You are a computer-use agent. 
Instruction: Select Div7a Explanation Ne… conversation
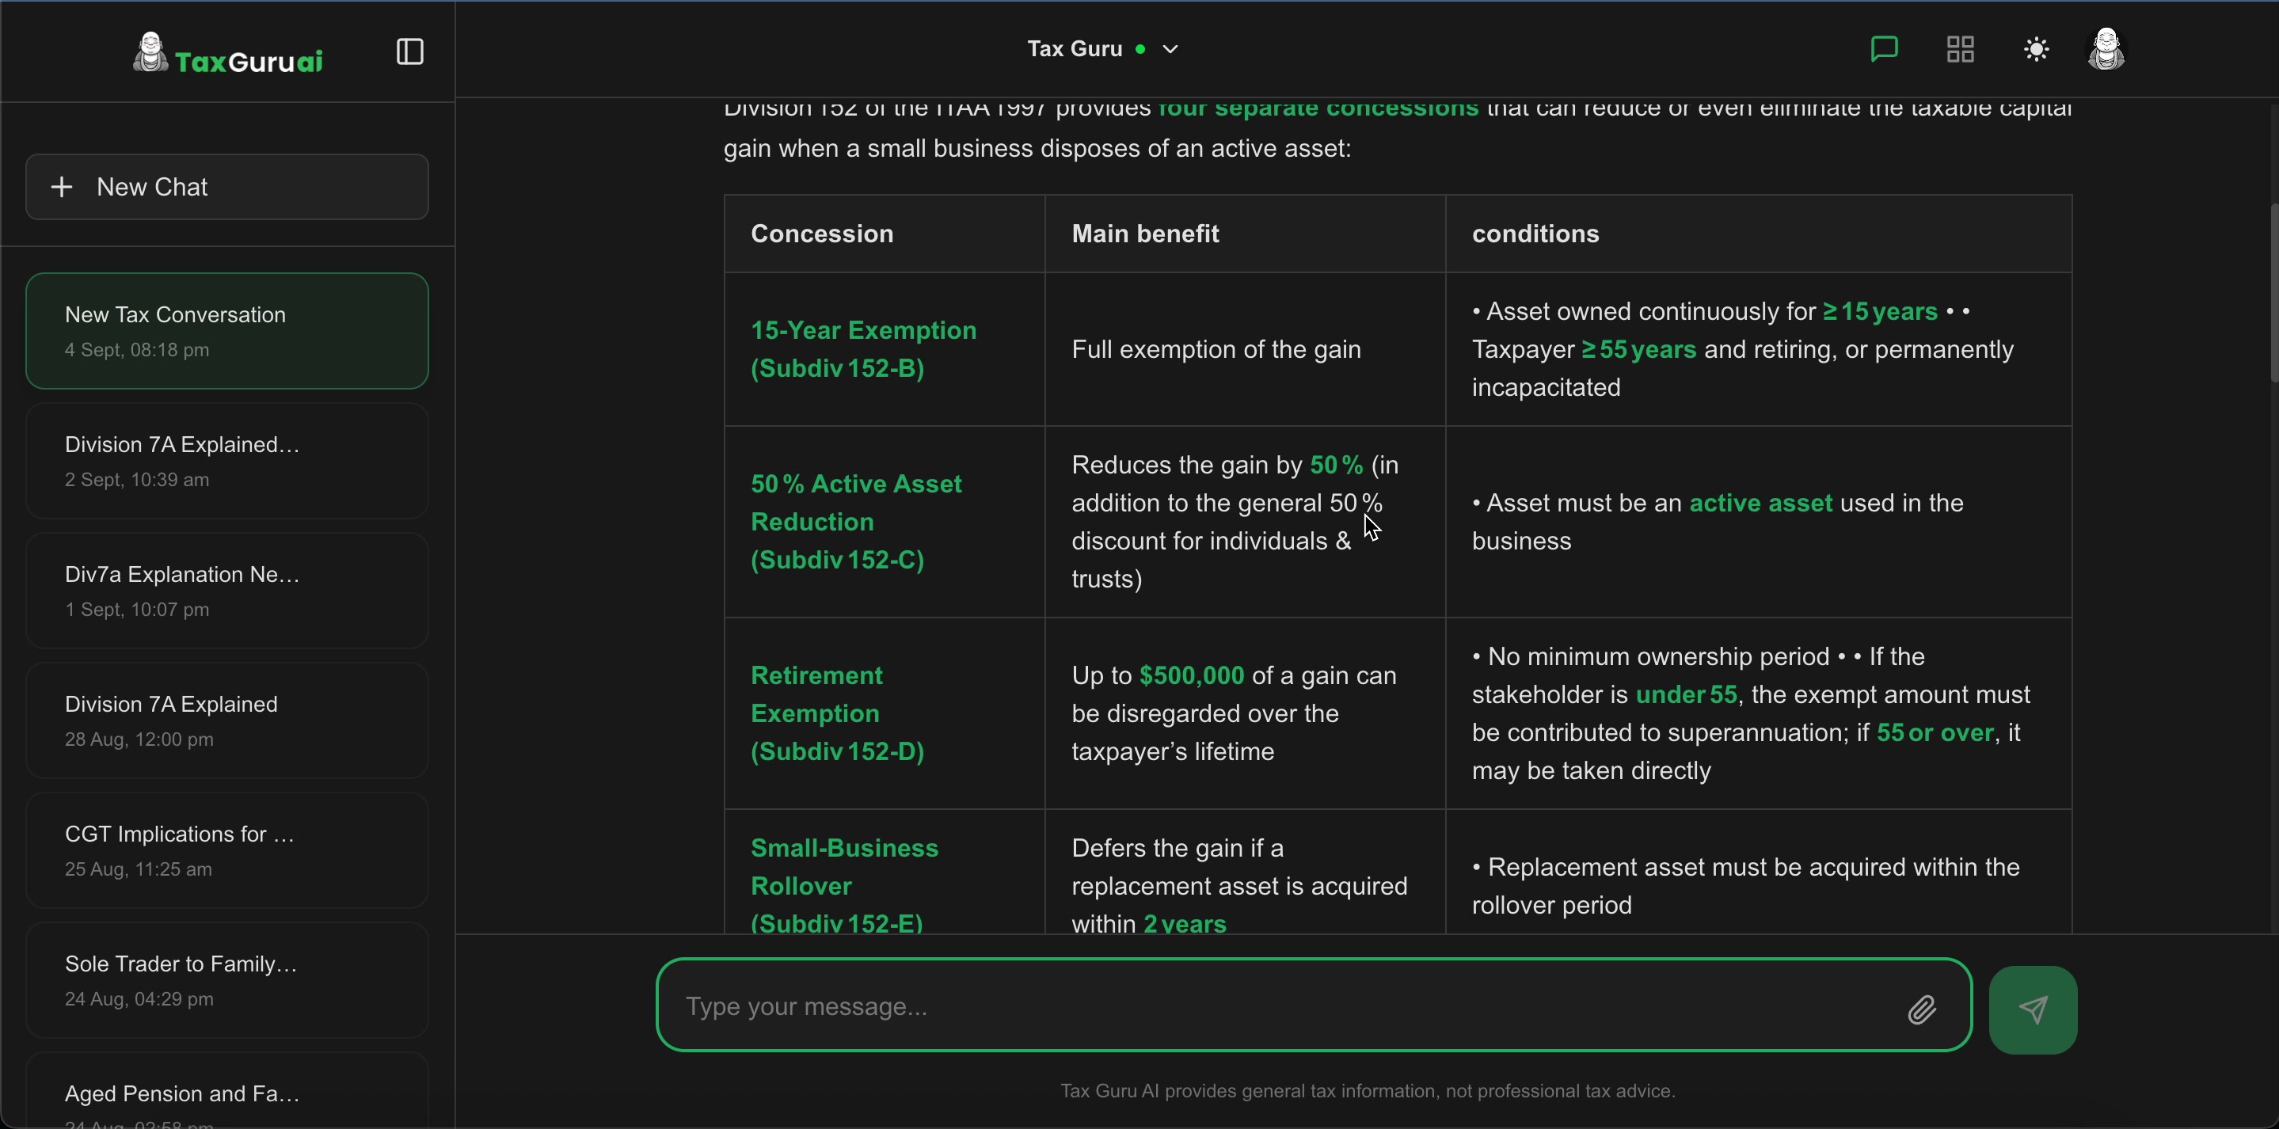pos(227,591)
